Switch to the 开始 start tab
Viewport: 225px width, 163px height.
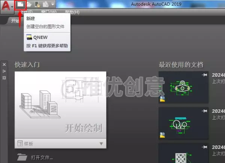(14, 21)
